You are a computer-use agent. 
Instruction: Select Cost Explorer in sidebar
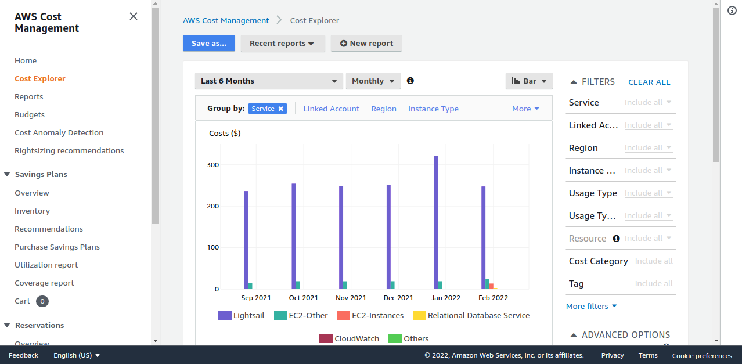[x=40, y=78]
